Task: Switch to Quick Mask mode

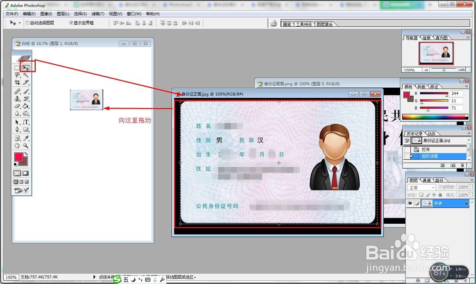Action: tap(26, 173)
